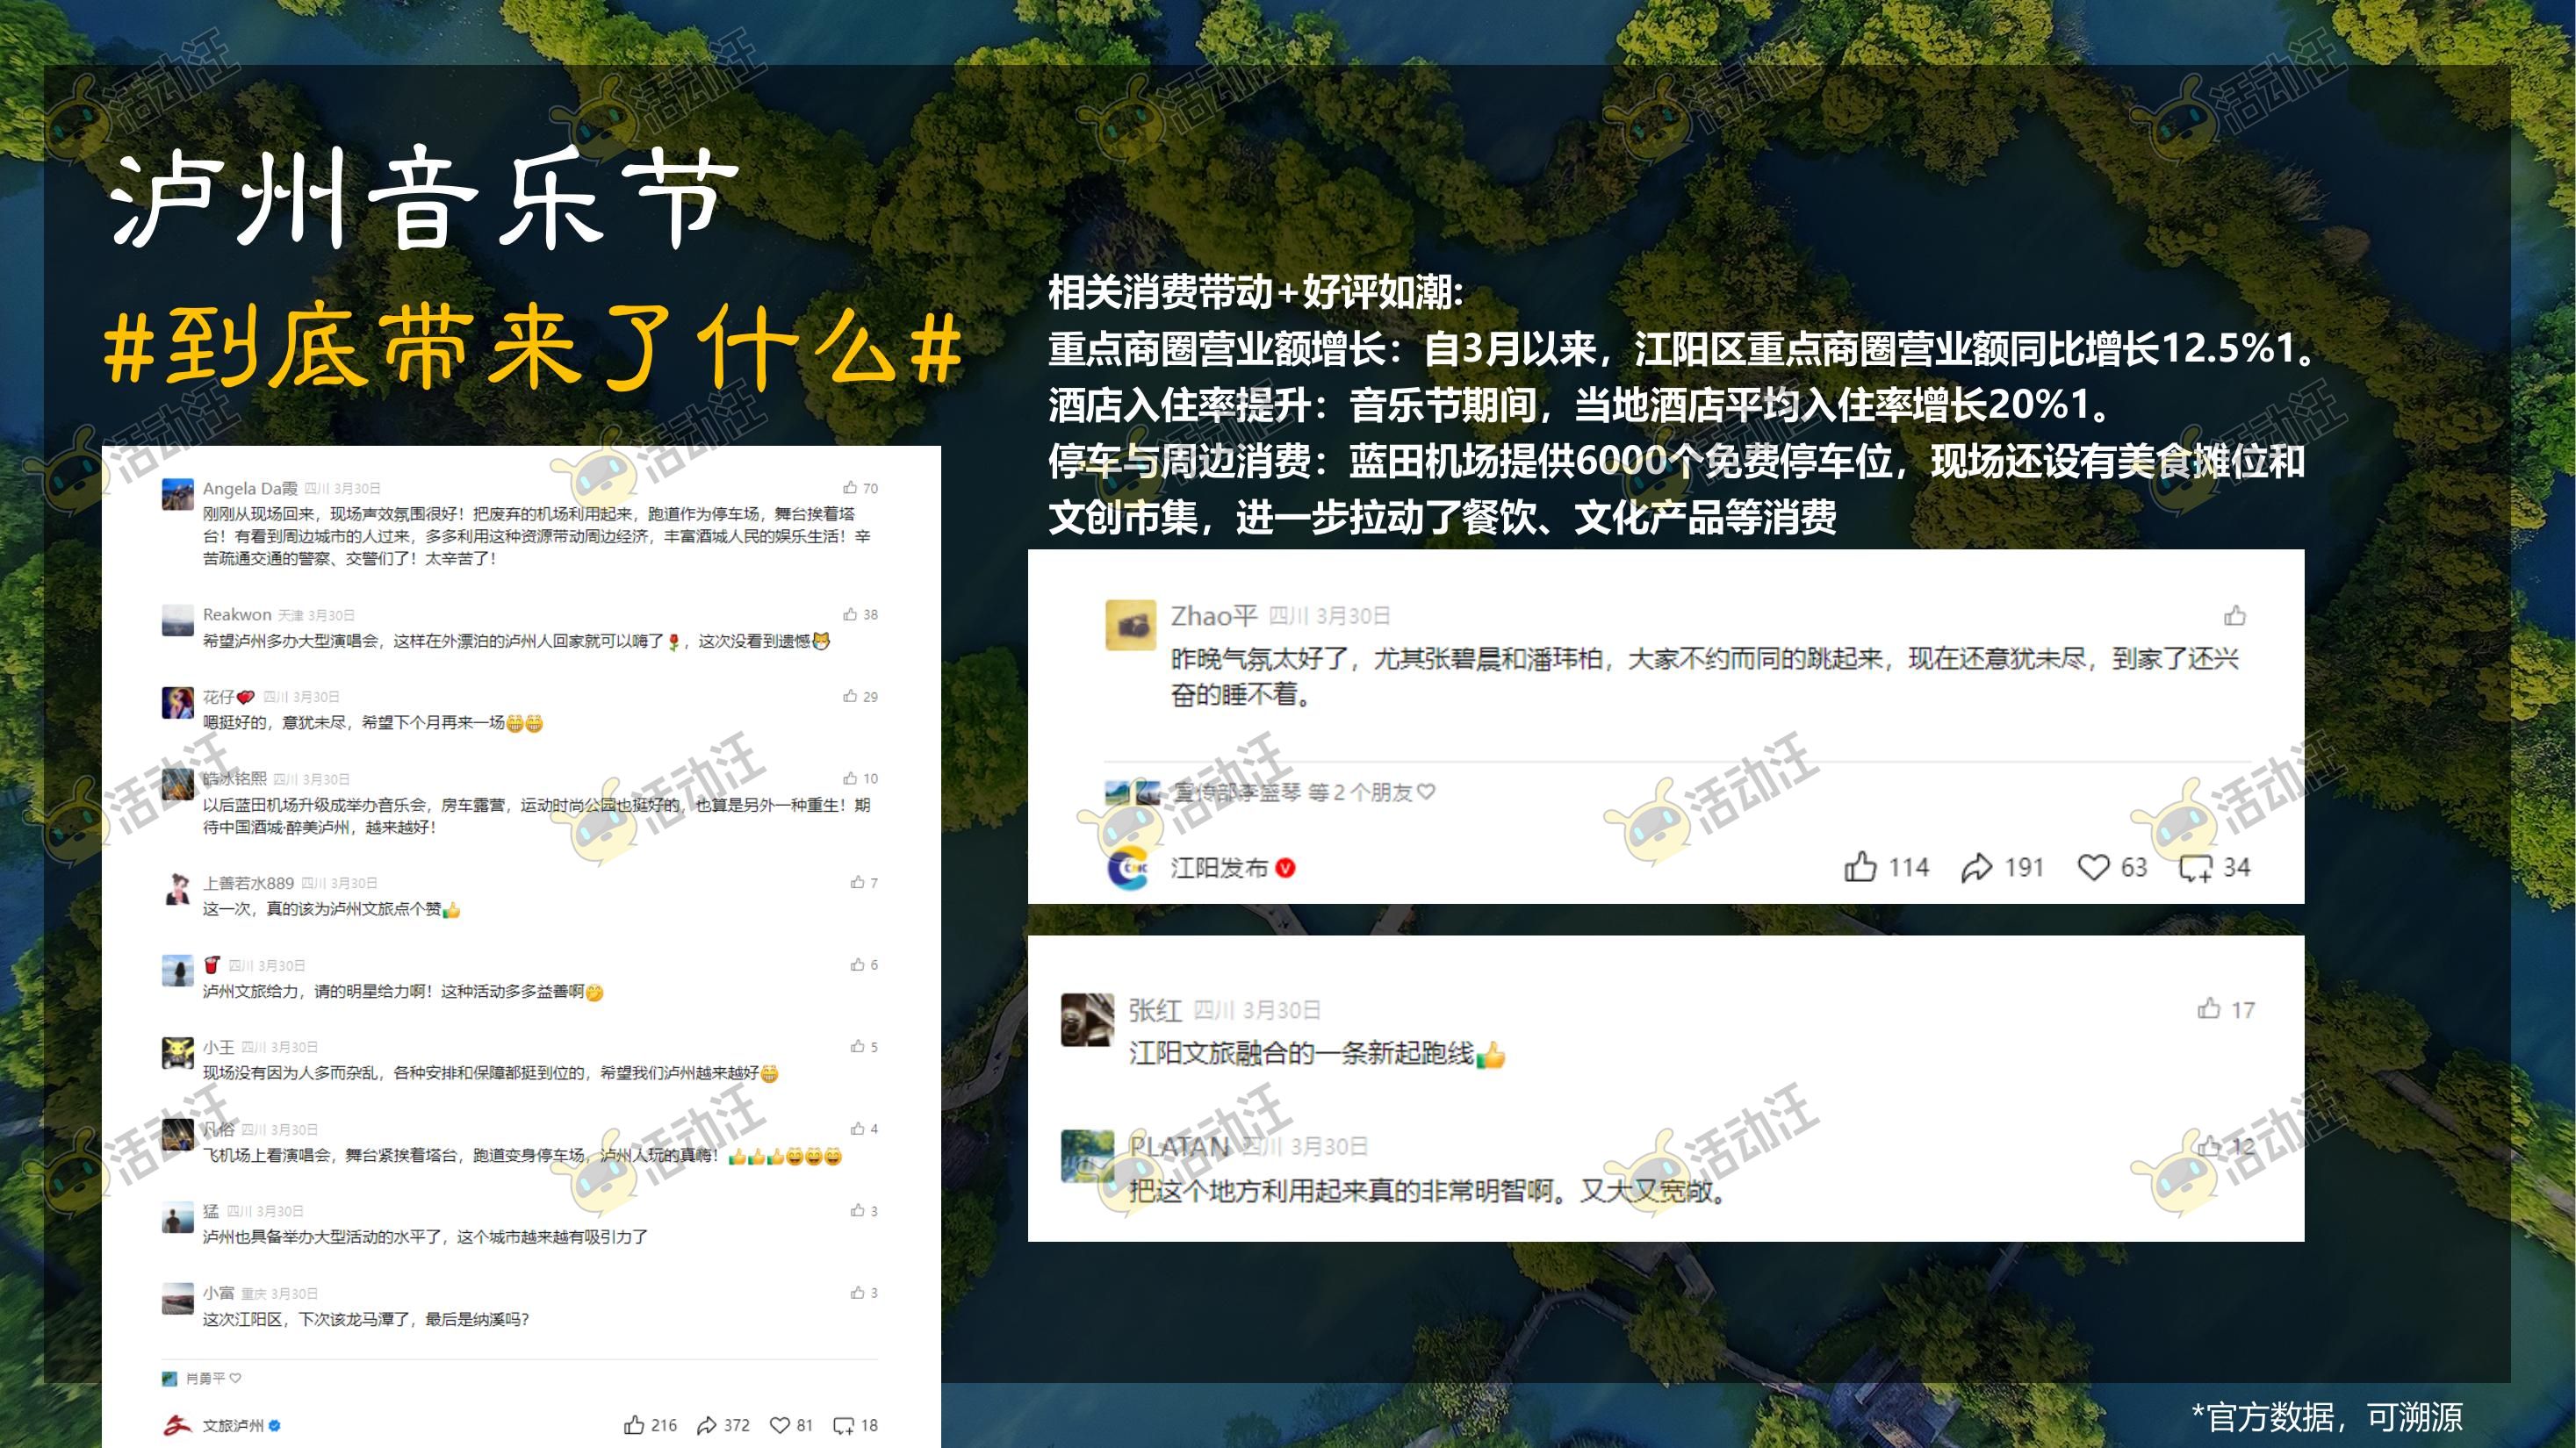The image size is (2576, 1448).
Task: Click the heart icon showing 81
Action: coord(780,1425)
